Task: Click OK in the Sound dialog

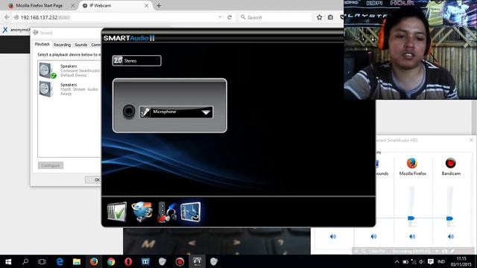Action: tap(93, 180)
